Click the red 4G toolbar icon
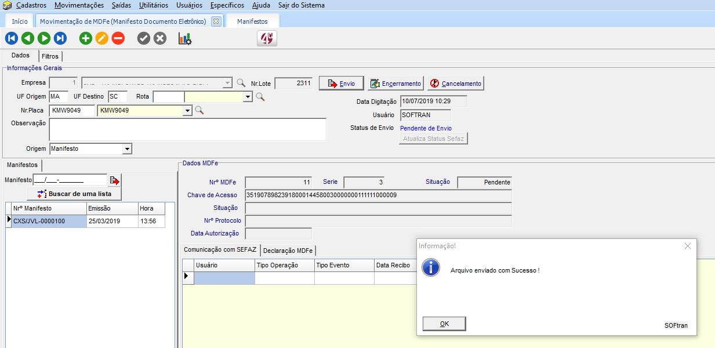 [267, 39]
